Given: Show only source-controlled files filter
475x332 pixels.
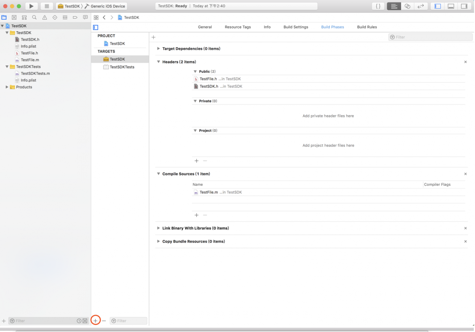Looking at the screenshot, I should click(x=85, y=321).
